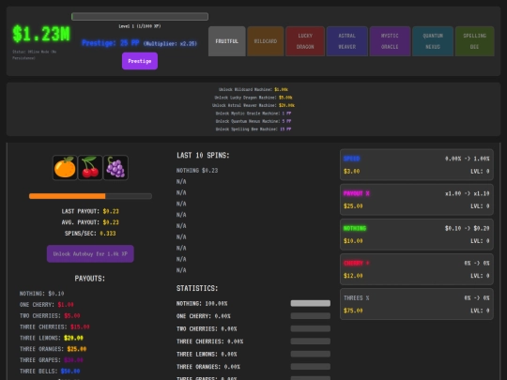
Task: Buy the Threes X upgrade for $75.00
Action: (417, 304)
